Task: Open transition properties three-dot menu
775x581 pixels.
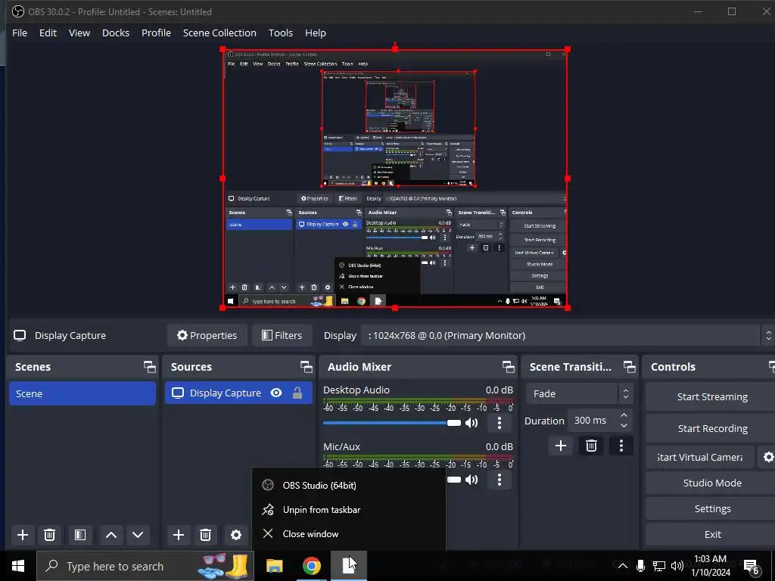Action: [x=621, y=446]
